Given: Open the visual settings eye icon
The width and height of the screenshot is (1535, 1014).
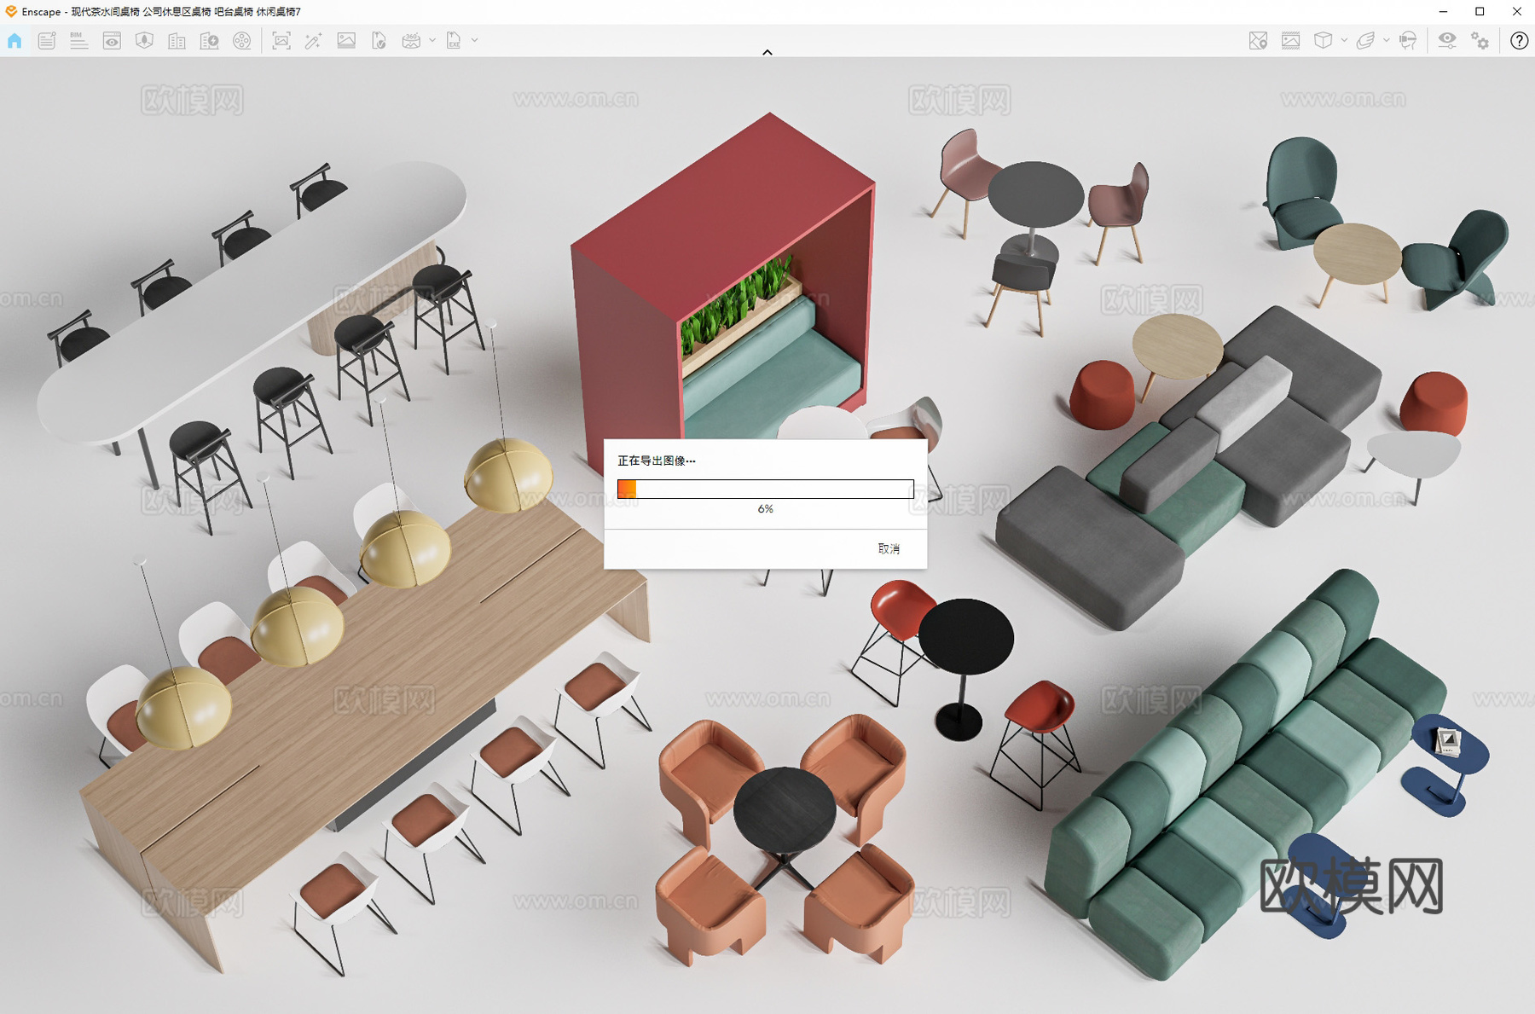Looking at the screenshot, I should [x=1447, y=40].
